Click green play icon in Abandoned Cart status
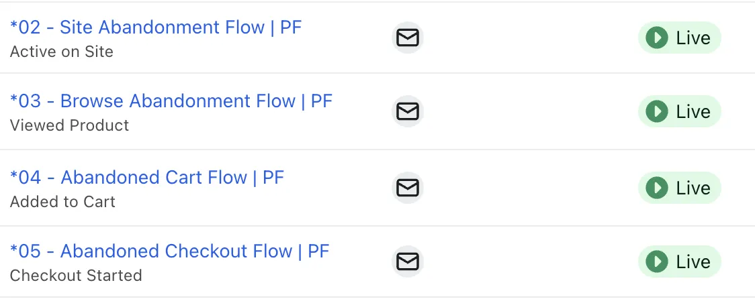Screen dimensions: 755x299 click(656, 188)
